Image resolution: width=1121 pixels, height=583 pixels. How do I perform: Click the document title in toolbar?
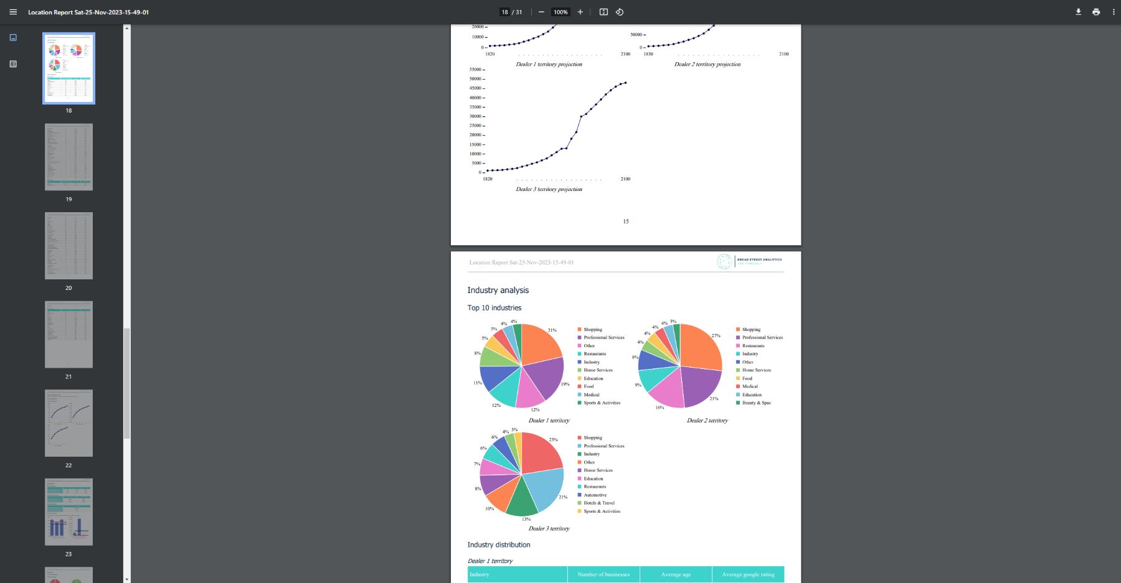click(x=88, y=12)
